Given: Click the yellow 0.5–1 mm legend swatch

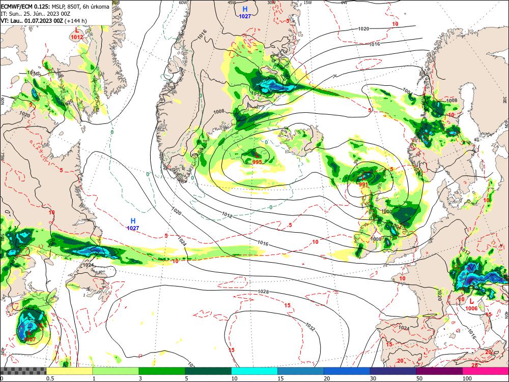Looking at the screenshot, I should click(69, 371).
